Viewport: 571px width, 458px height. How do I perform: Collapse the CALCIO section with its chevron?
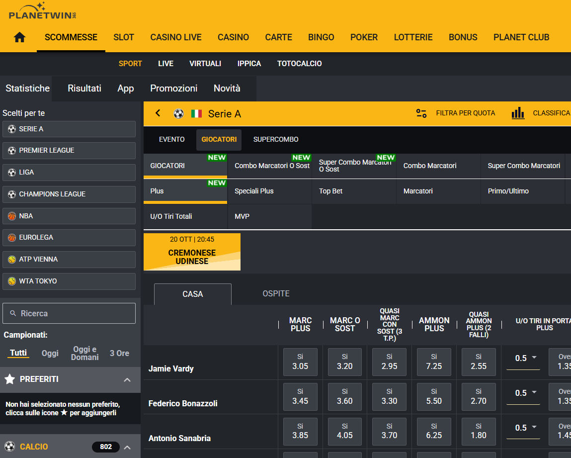(x=127, y=447)
